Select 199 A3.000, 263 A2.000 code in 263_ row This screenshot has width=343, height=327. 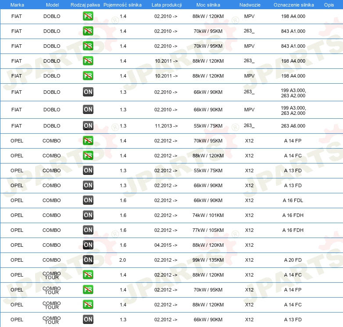pos(293,93)
